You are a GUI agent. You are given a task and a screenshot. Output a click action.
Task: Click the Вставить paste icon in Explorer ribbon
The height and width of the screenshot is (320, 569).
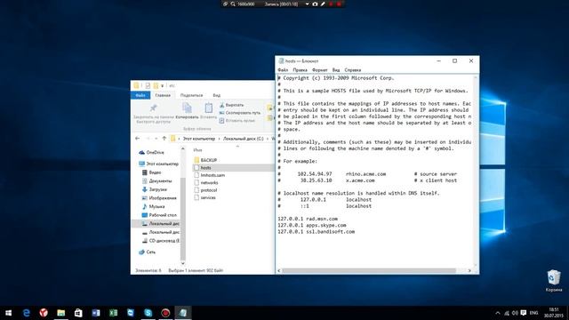[208, 111]
